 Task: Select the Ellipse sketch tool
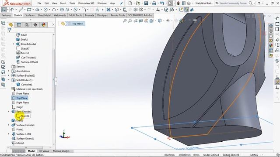pos(76,10)
